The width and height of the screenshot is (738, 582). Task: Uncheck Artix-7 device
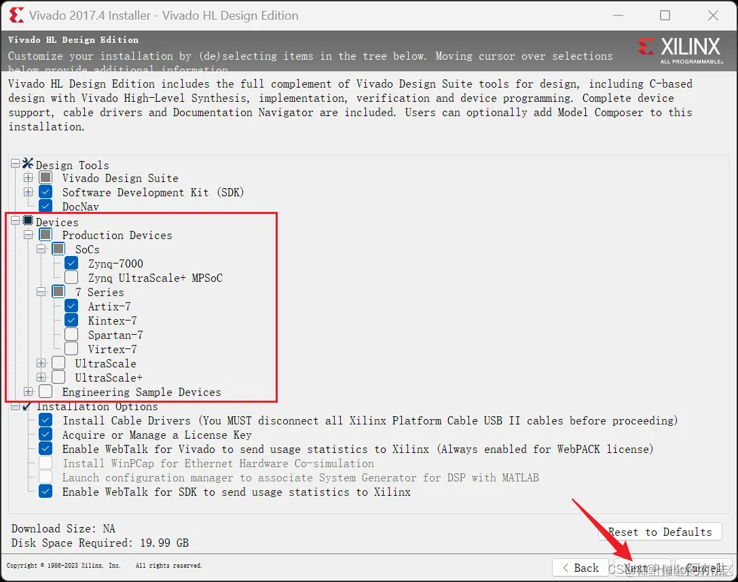pos(71,306)
